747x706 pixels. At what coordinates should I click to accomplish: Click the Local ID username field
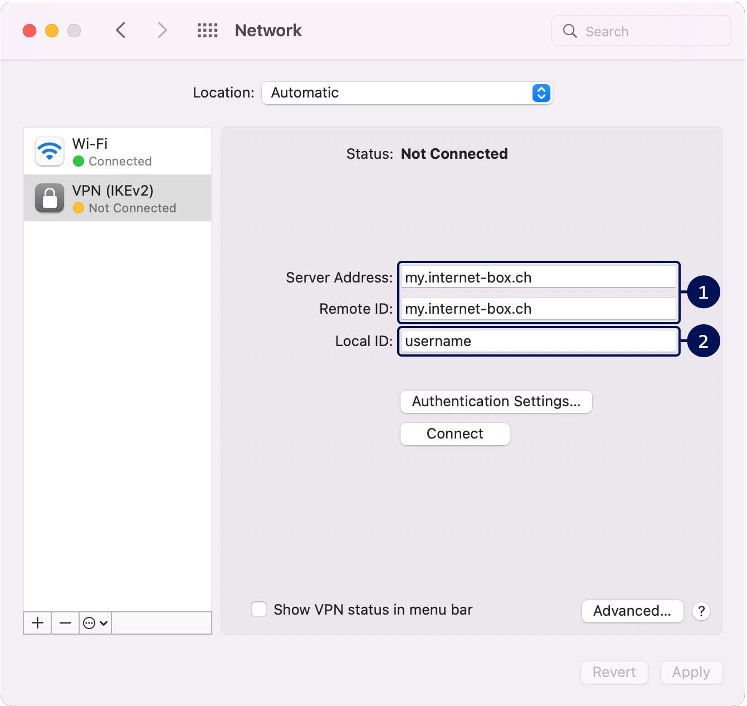click(538, 341)
